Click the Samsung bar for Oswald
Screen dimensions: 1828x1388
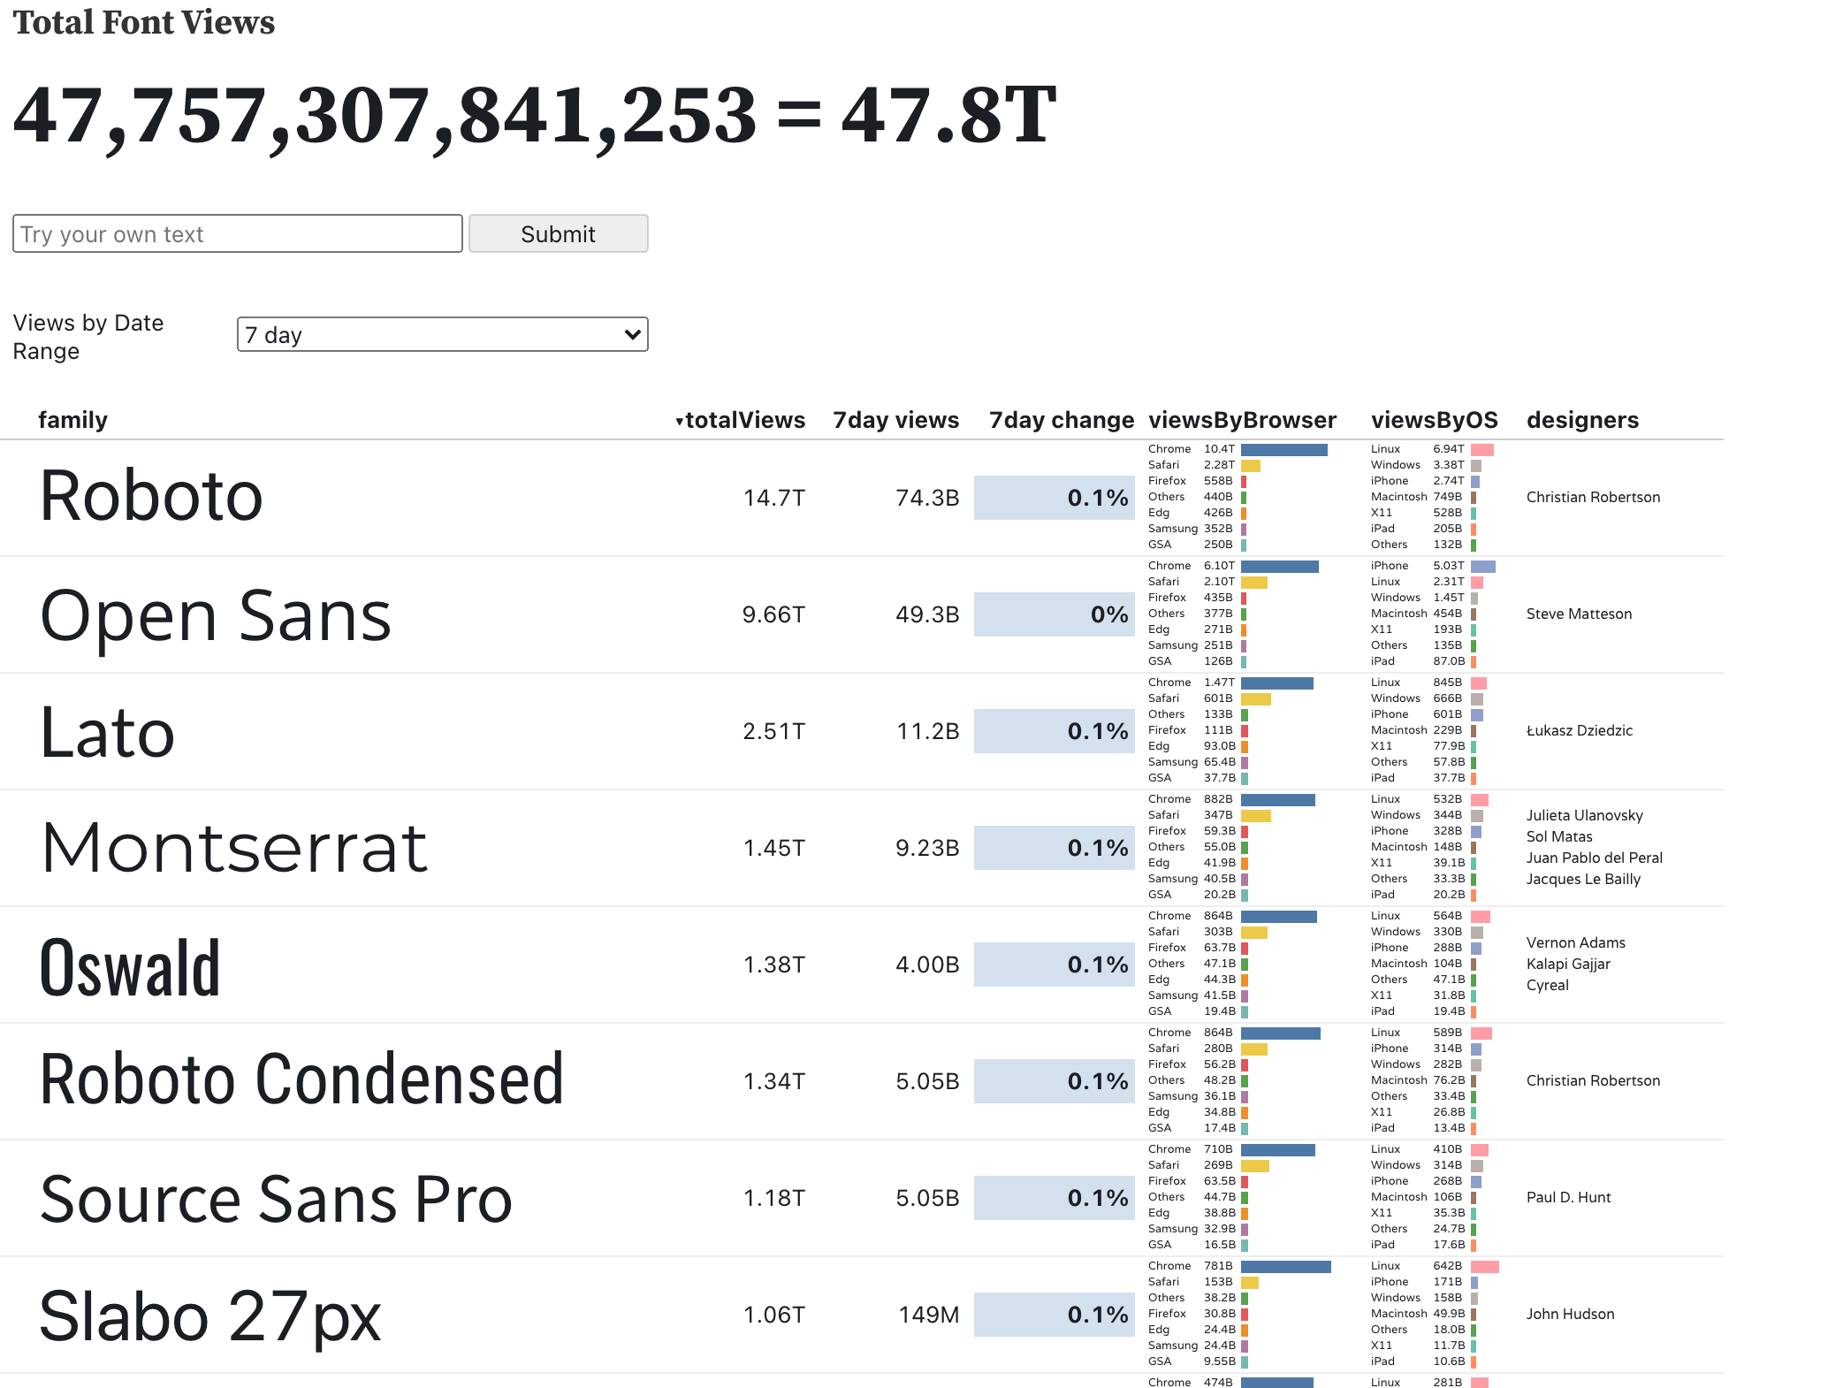[x=1245, y=995]
